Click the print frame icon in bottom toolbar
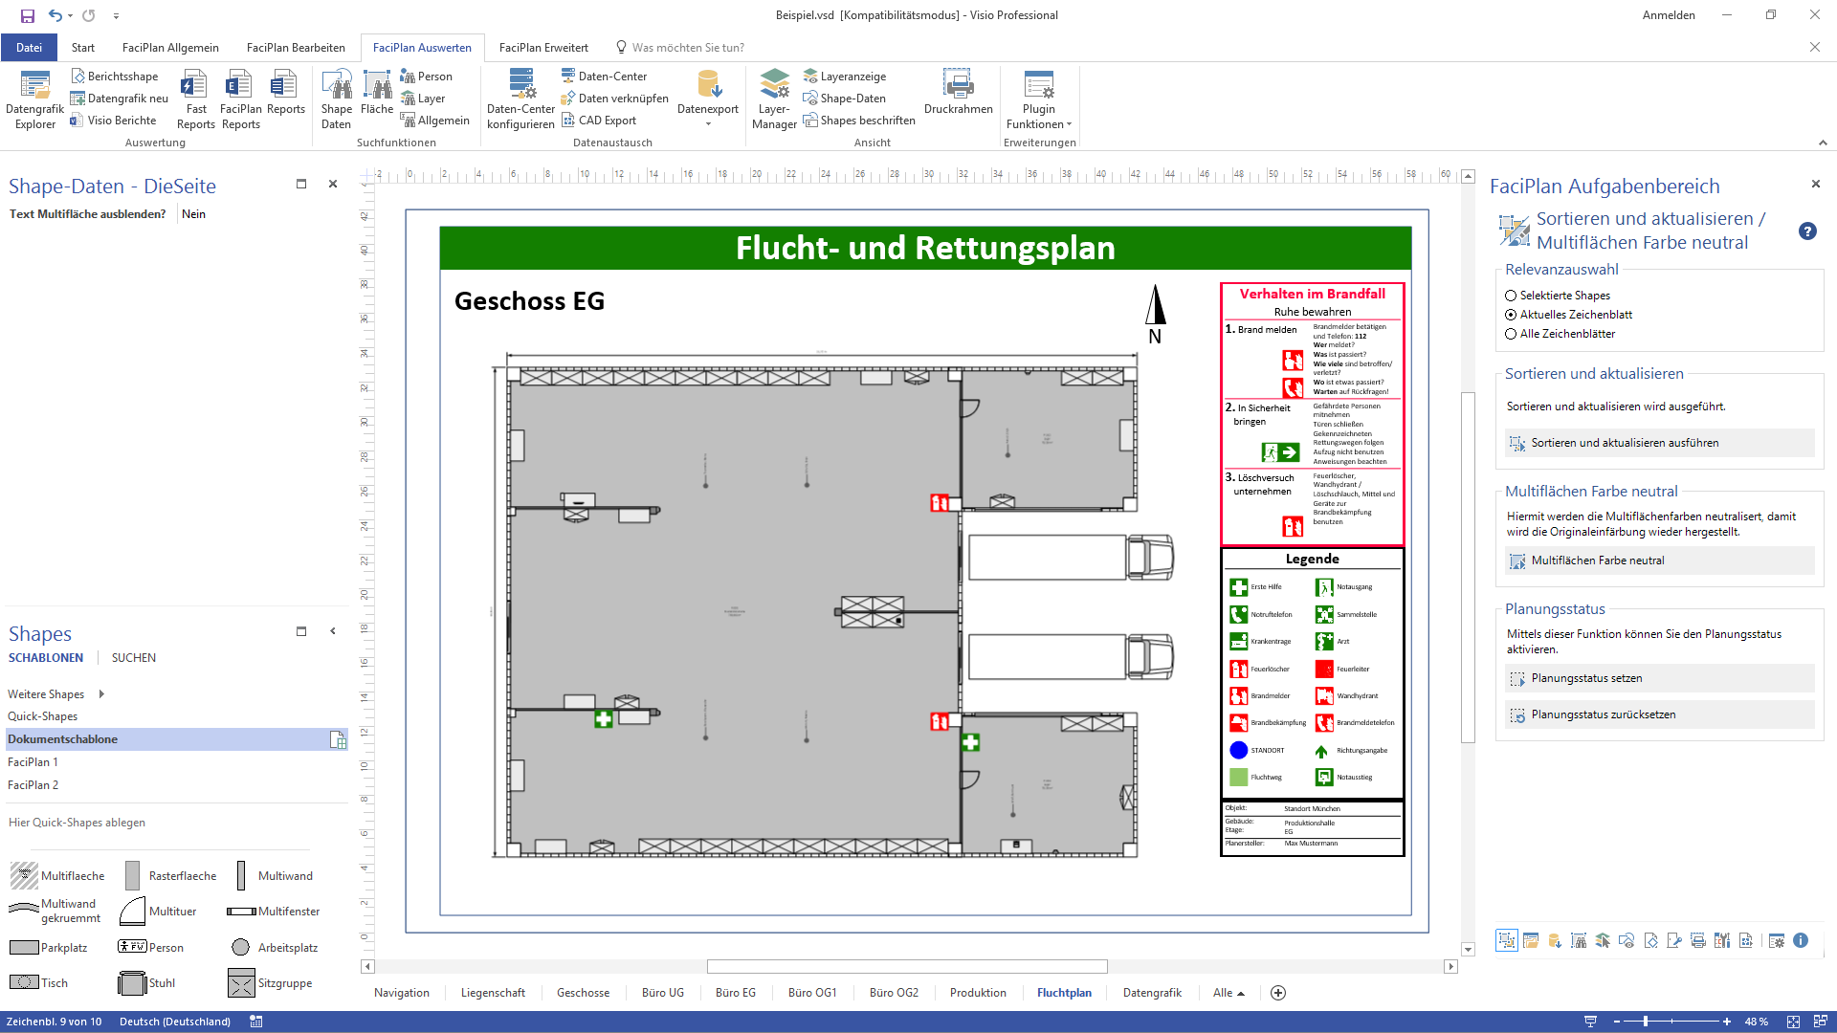1837x1033 pixels. click(1698, 941)
